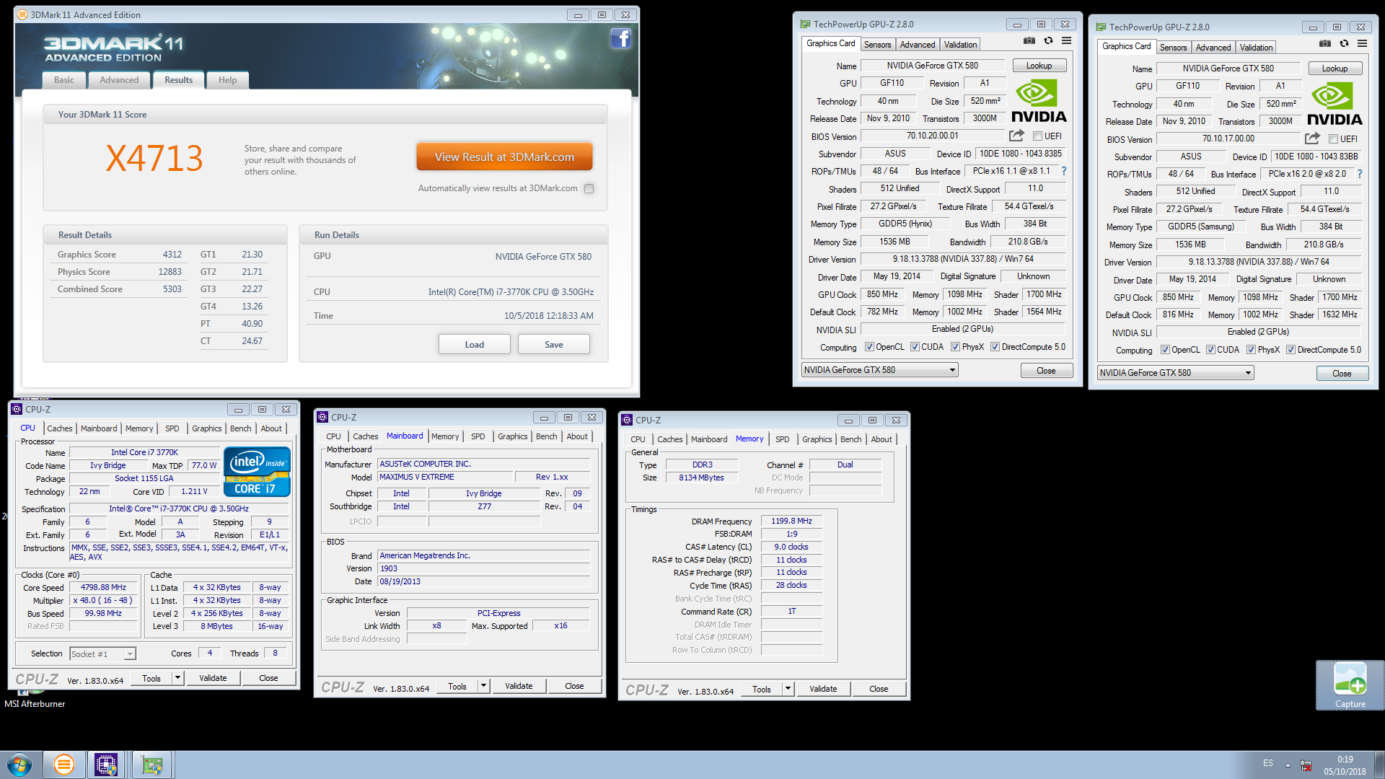1385x779 pixels.
Task: Toggle OpenCL checkbox in right GPU-Z
Action: tap(1165, 350)
